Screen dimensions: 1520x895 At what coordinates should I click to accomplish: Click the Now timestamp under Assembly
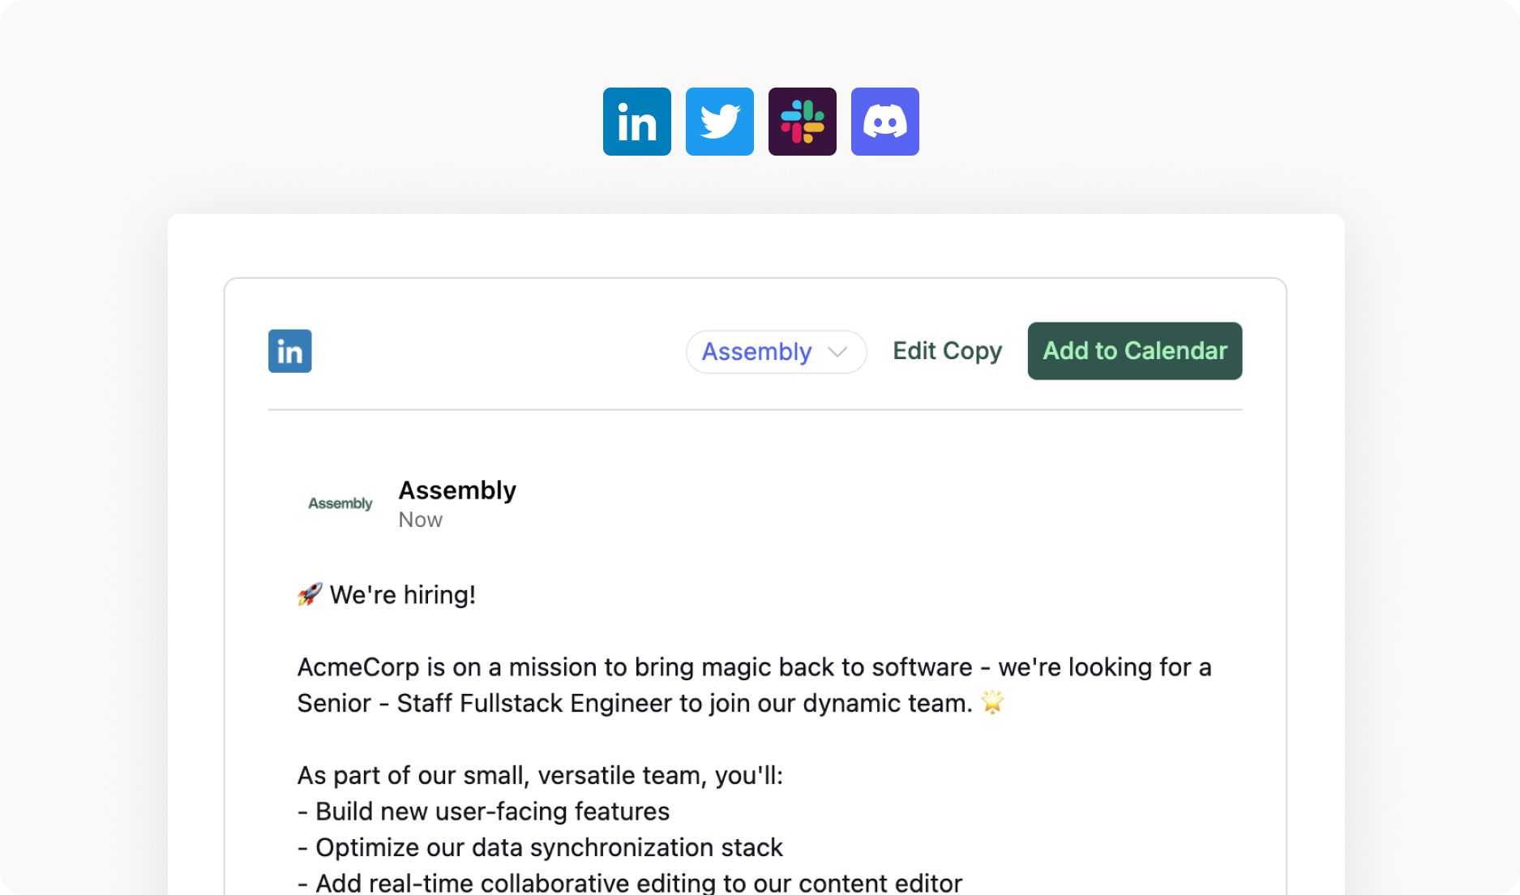point(420,520)
